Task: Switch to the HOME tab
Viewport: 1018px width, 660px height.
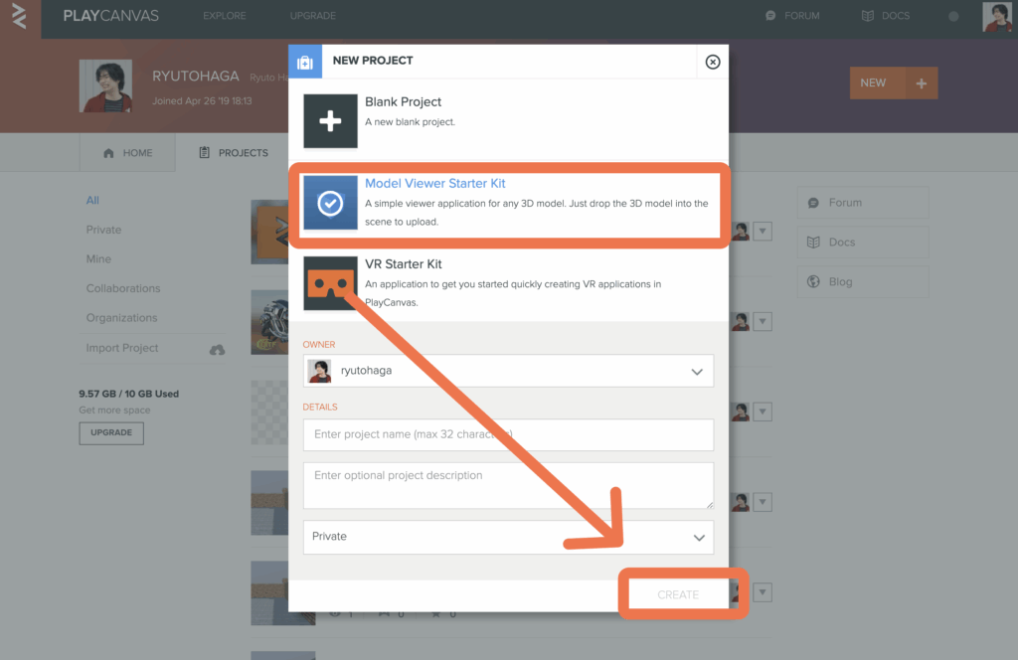Action: 127,152
